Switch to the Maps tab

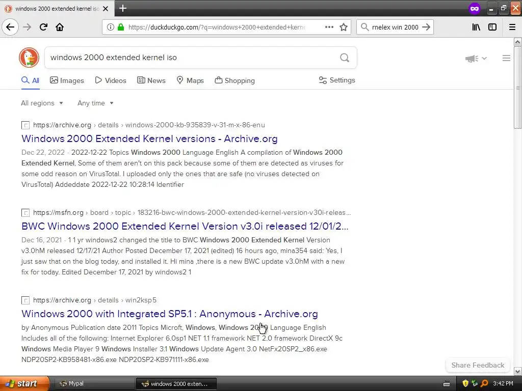[x=190, y=80]
